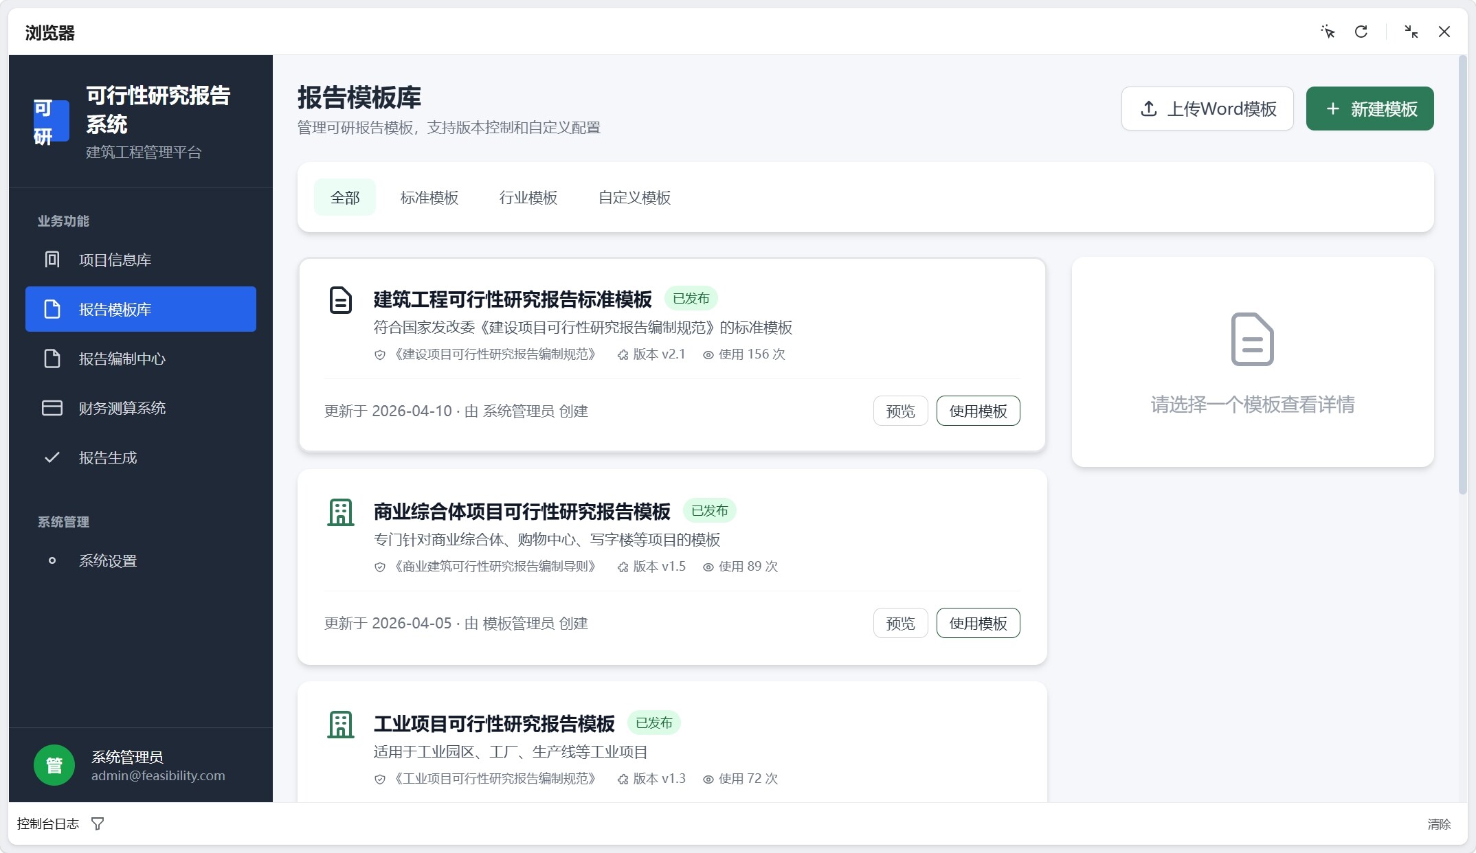Viewport: 1476px width, 853px height.
Task: Click 使用模板 on the standard template card
Action: click(978, 411)
